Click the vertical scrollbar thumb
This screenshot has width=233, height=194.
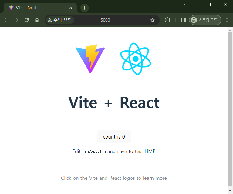tap(230, 109)
